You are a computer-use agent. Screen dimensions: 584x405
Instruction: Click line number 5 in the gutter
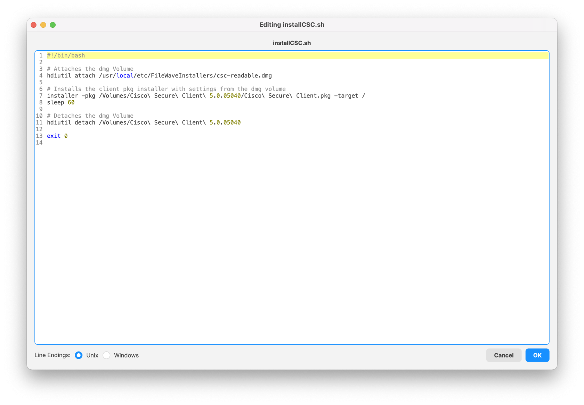pyautogui.click(x=41, y=82)
